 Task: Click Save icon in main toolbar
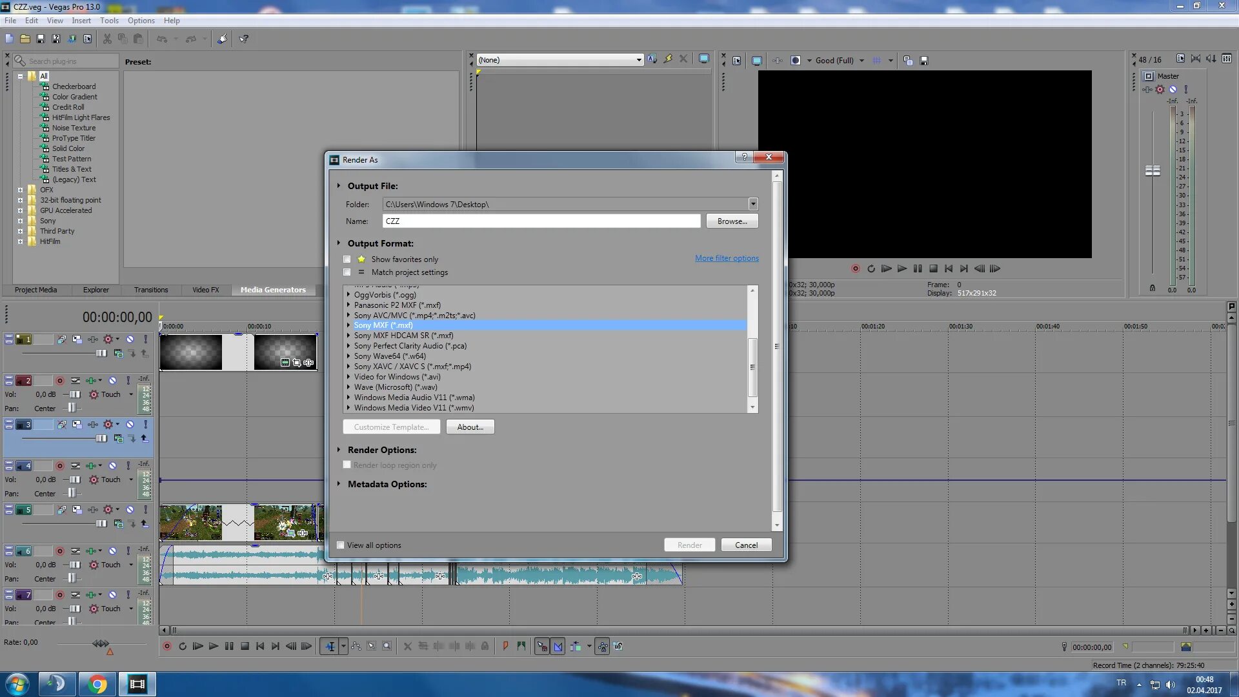coord(41,39)
